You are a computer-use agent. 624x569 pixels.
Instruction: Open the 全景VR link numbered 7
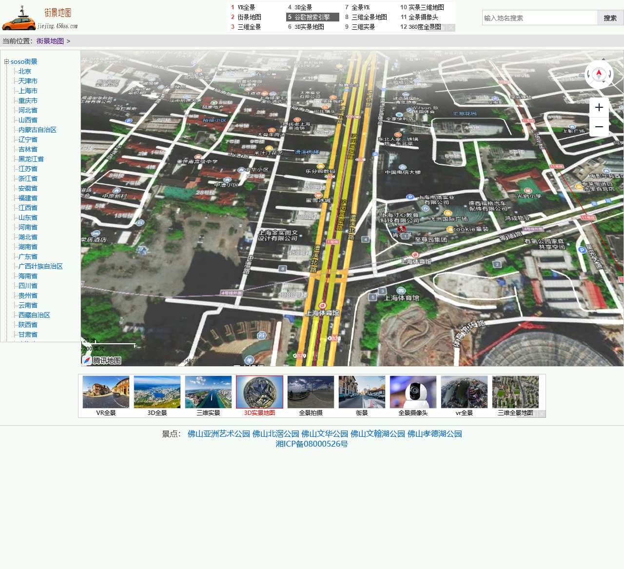[x=360, y=7]
